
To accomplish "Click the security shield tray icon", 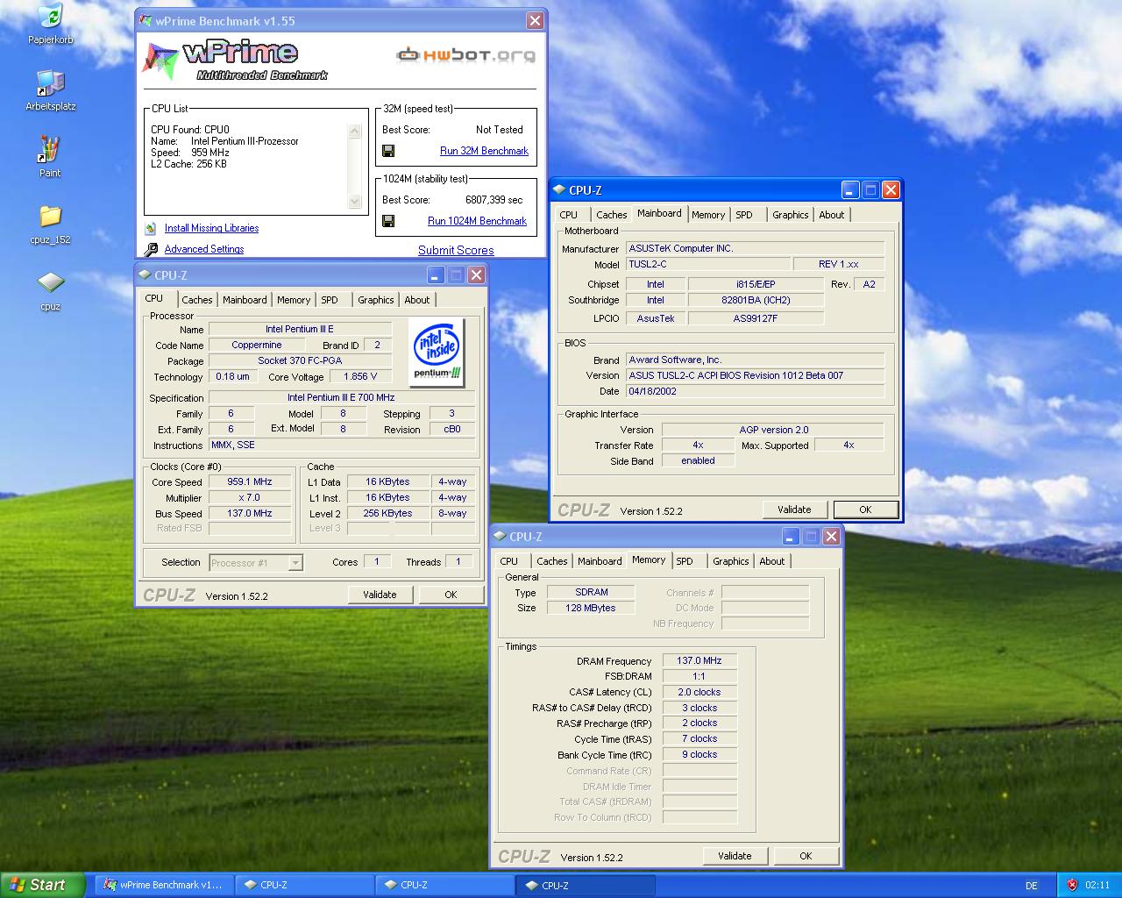I will point(1071,885).
